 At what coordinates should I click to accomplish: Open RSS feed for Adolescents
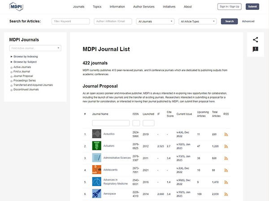pos(226,170)
